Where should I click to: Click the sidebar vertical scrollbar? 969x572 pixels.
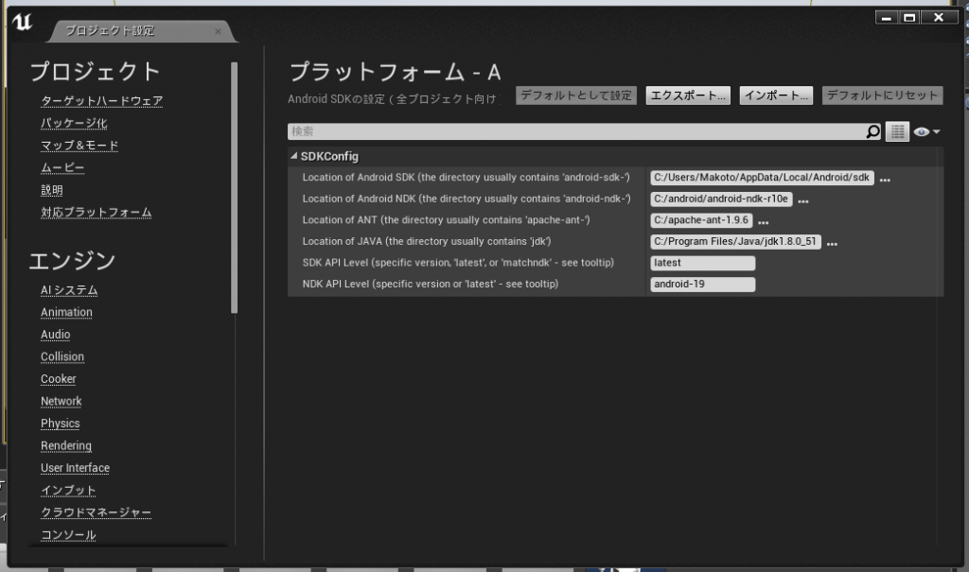coord(234,187)
